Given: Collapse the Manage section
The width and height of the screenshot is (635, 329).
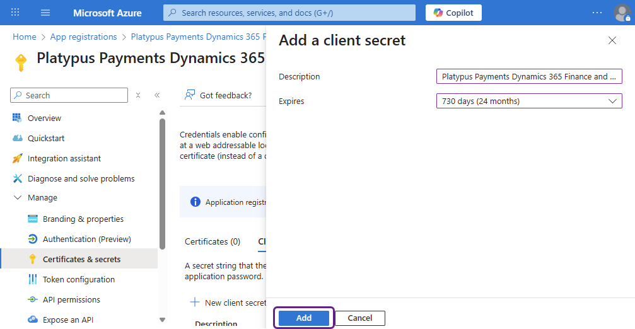Looking at the screenshot, I should pyautogui.click(x=18, y=198).
